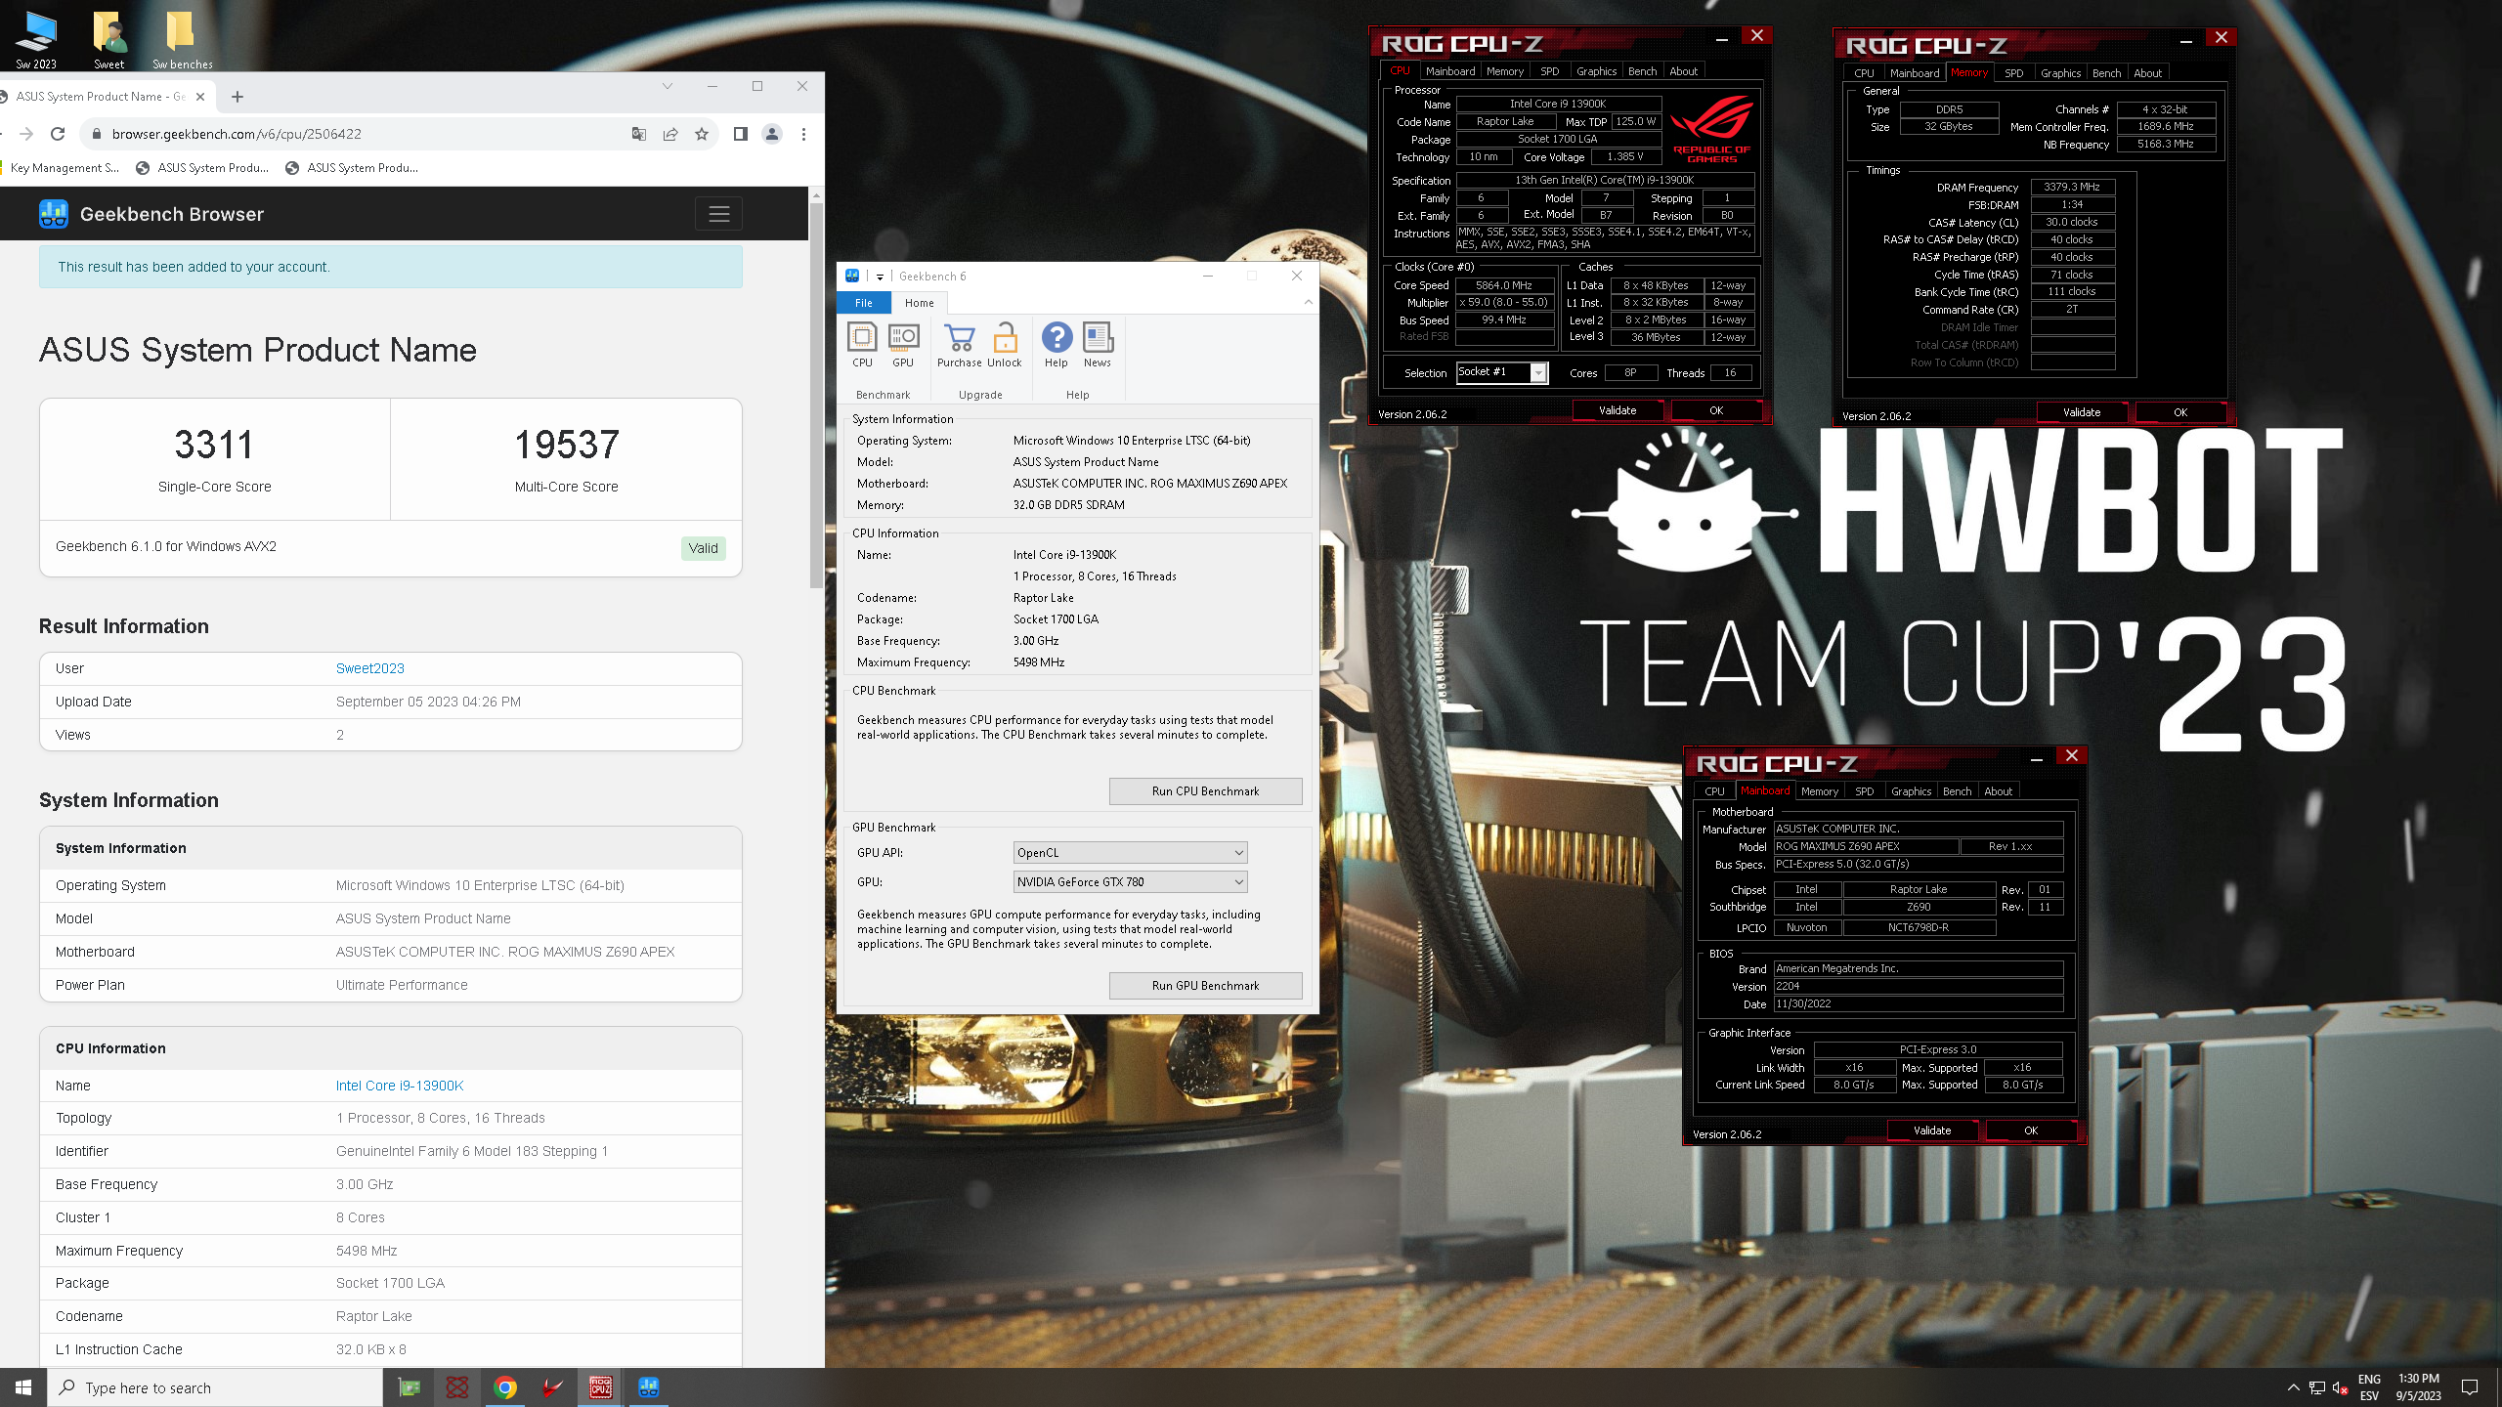Click the taskbar clock showing 1:30 PM
Image resolution: width=2502 pixels, height=1407 pixels.
2419,1387
